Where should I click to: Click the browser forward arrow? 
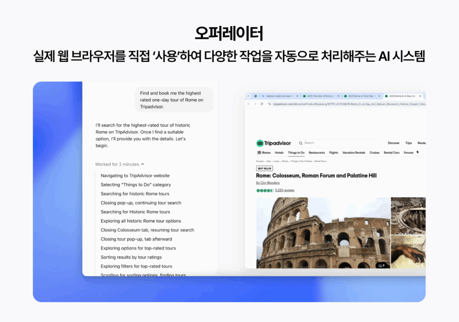coord(255,104)
